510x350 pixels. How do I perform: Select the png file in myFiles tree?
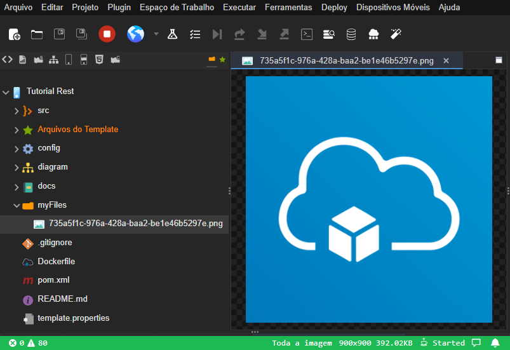click(x=114, y=224)
